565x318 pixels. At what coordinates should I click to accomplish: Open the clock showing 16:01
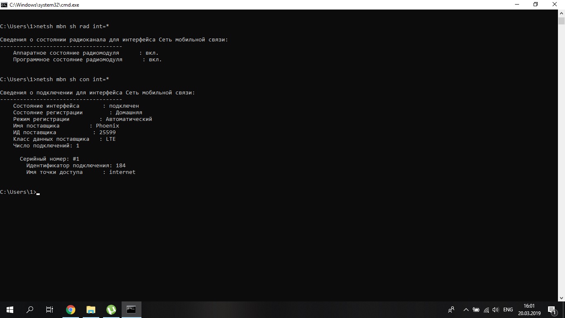click(x=529, y=310)
